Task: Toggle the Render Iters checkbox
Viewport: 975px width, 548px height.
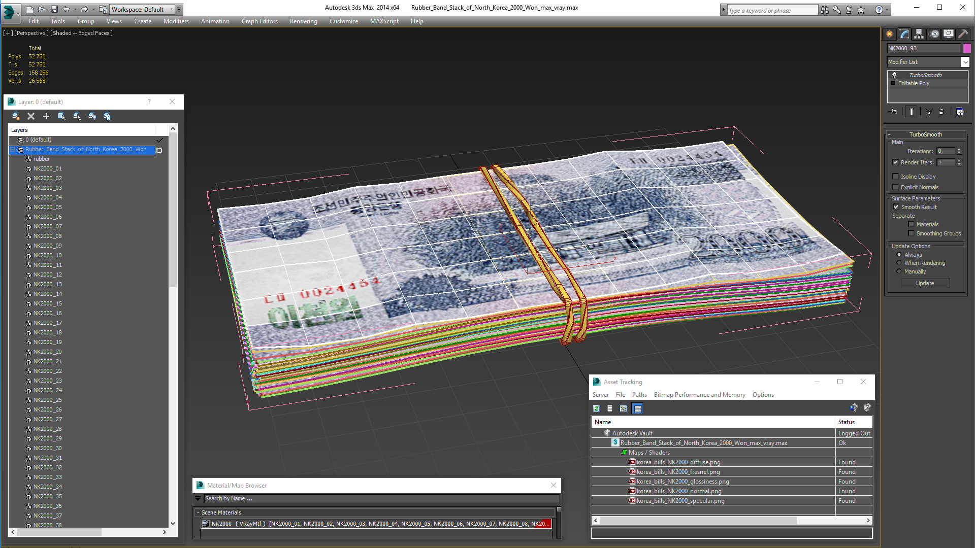Action: coord(896,162)
